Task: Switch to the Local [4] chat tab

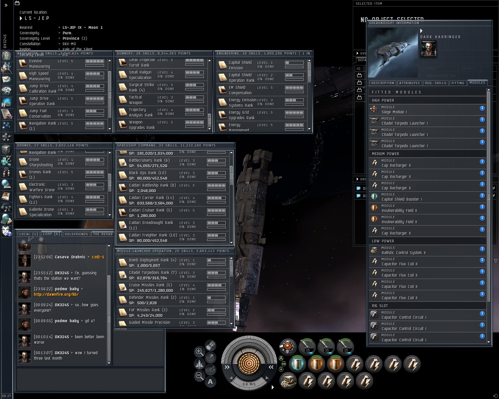Action: 29,234
